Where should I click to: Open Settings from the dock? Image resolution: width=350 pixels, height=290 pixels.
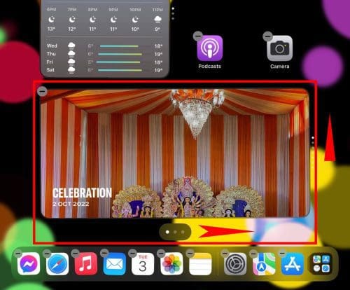coord(235,263)
